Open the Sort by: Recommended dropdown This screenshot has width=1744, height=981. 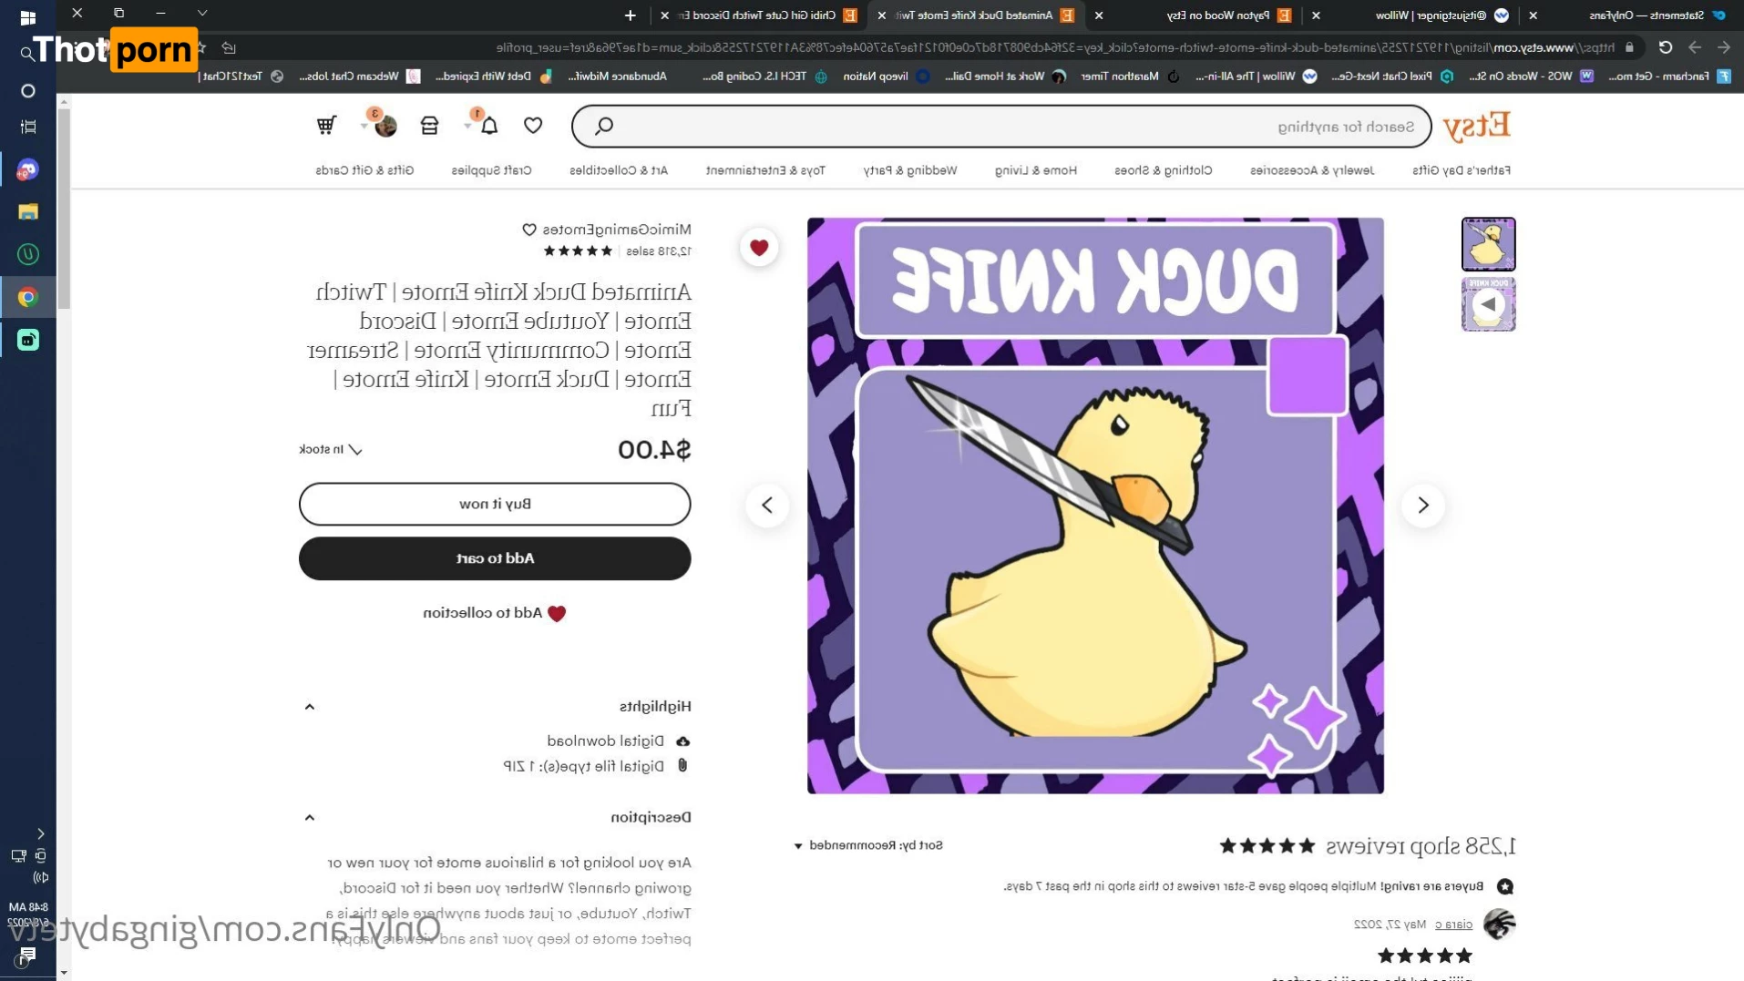(x=867, y=845)
